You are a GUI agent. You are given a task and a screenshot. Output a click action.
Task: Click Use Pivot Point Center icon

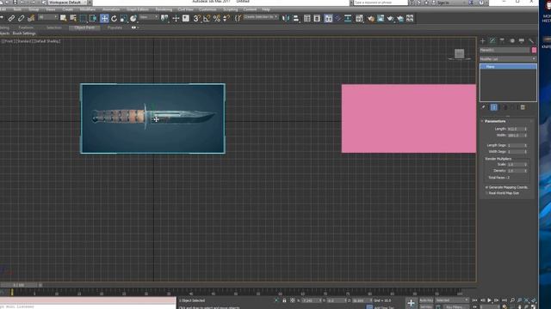pos(164,18)
